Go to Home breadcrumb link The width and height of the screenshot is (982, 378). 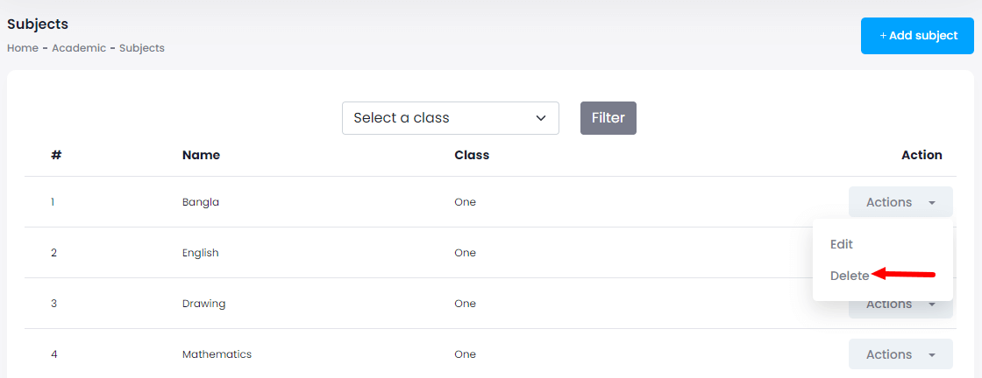(22, 48)
